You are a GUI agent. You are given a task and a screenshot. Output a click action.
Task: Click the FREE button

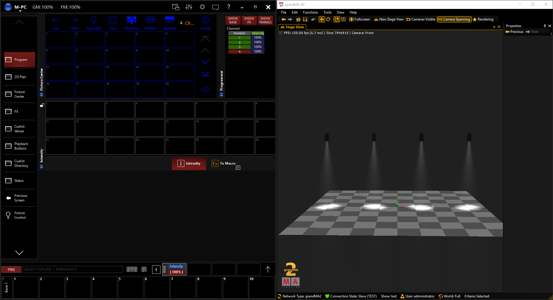12,269
